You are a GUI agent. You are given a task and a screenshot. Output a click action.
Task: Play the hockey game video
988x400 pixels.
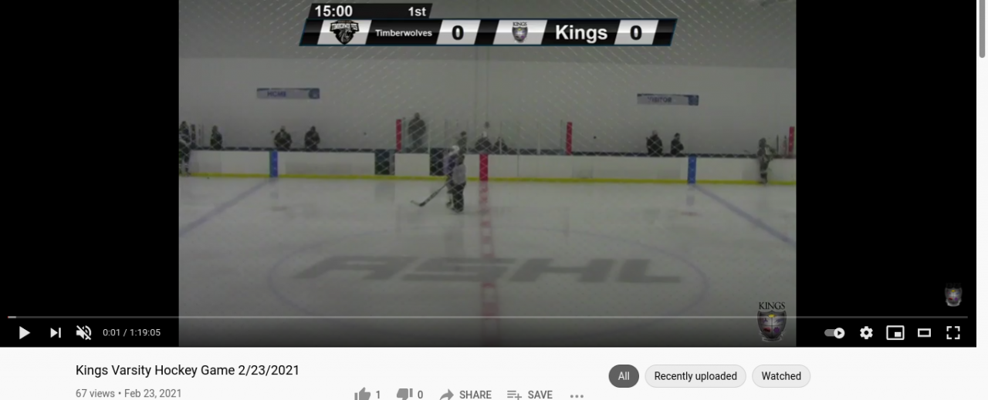pyautogui.click(x=24, y=333)
